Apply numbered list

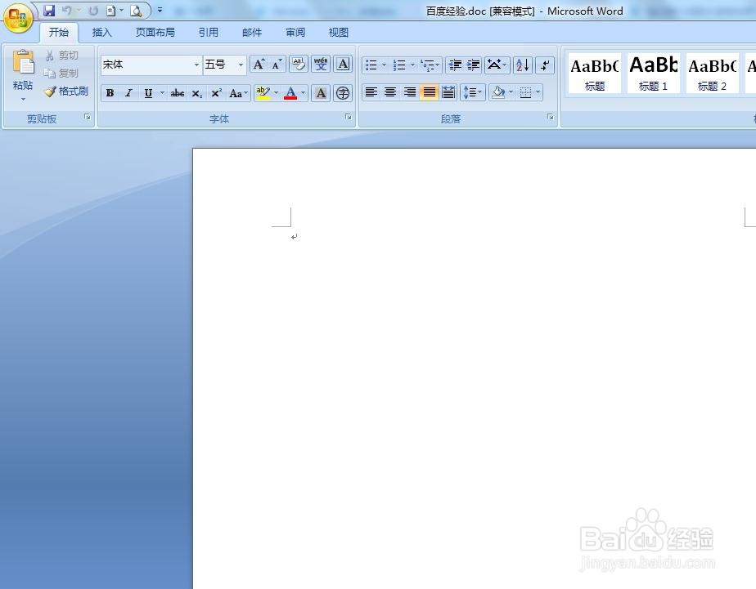click(x=398, y=65)
